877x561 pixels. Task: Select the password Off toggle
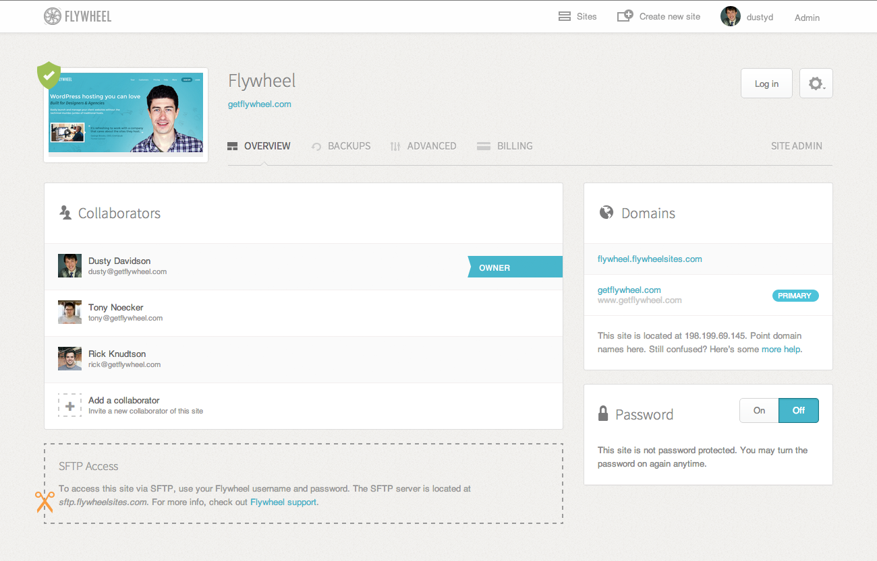coord(799,411)
